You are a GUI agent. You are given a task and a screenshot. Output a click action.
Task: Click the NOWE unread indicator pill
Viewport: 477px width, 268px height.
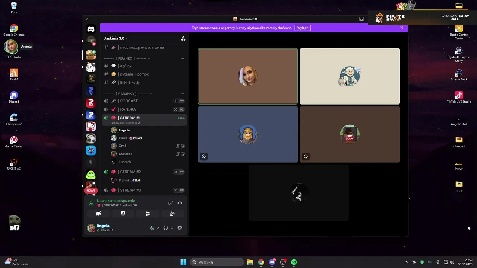(91, 191)
